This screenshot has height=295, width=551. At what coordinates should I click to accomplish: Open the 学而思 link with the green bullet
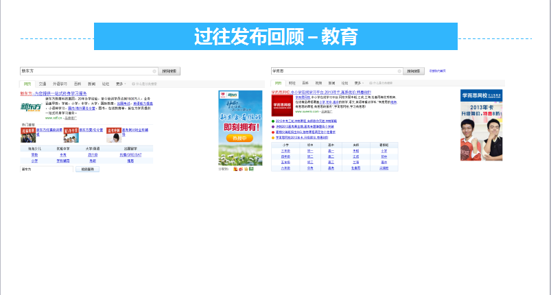(x=306, y=121)
